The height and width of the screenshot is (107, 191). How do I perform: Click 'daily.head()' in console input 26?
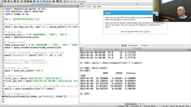(100, 68)
